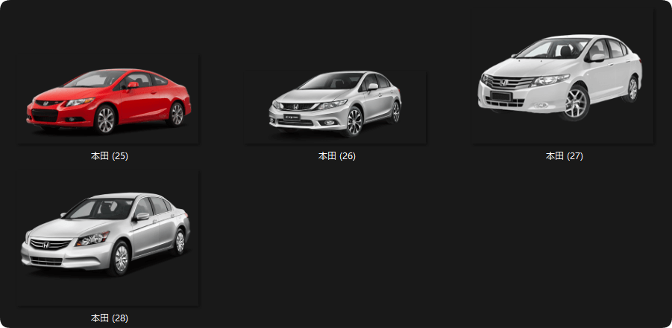Click the side mirror on the red coupe
The width and height of the screenshot is (672, 328).
point(133,86)
